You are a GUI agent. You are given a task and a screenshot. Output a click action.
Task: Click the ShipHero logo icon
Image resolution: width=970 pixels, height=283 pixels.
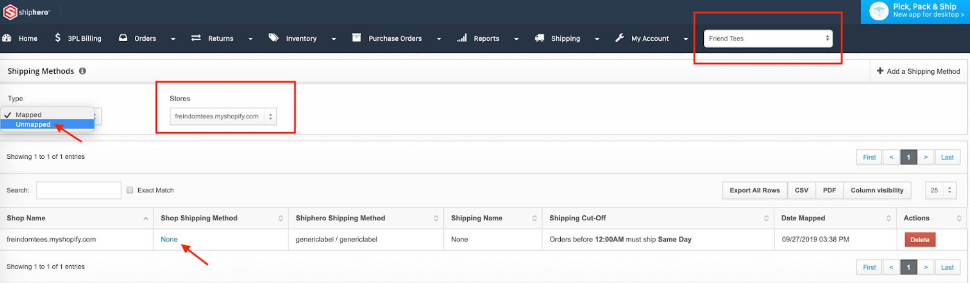(10, 12)
